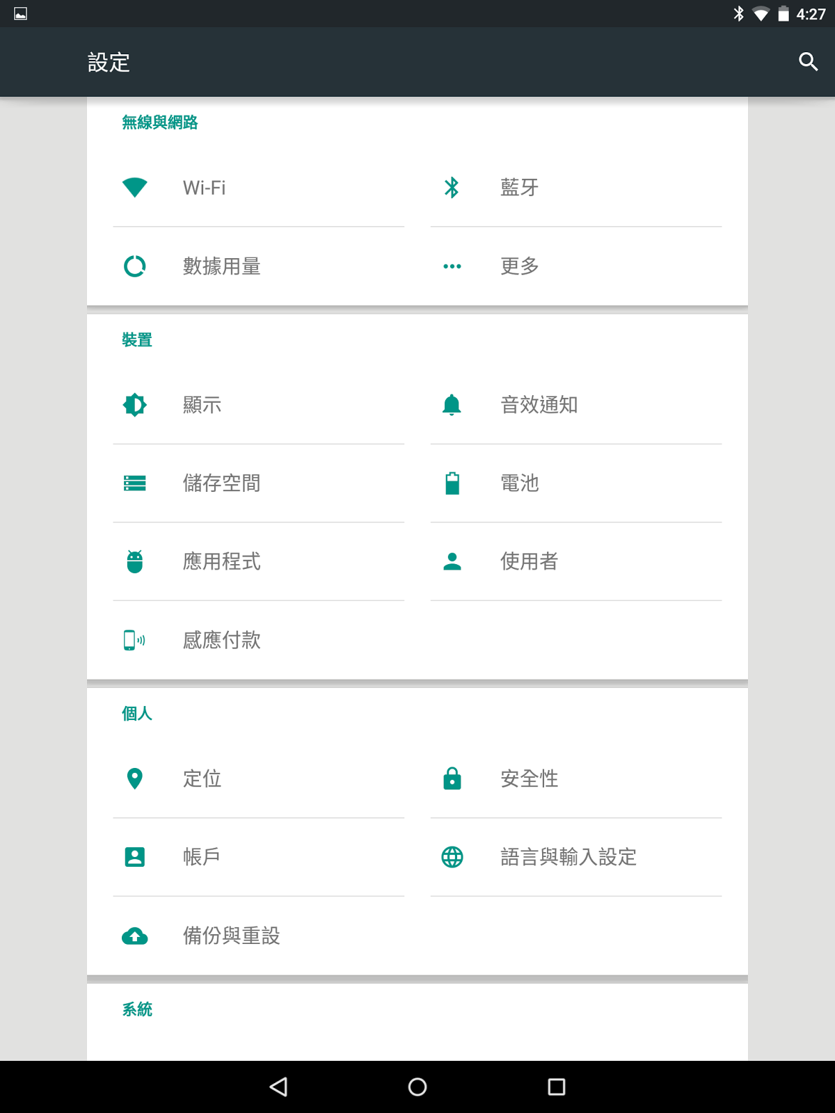Screen dimensions: 835x1113
Task: Tap the Bluetooth (藍牙) icon
Action: (452, 187)
